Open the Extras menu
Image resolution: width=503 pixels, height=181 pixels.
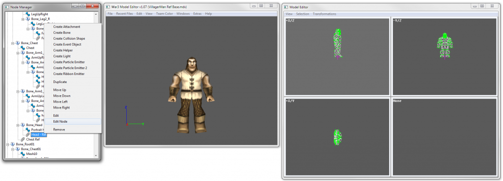pyautogui.click(x=197, y=14)
